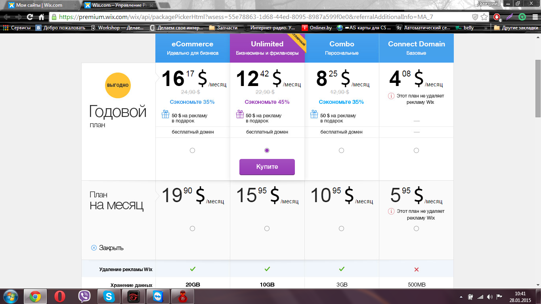
Task: Click the browser reload icon
Action: [x=30, y=17]
